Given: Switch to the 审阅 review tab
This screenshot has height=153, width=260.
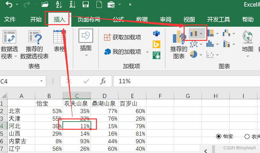Looking at the screenshot, I should (x=166, y=19).
